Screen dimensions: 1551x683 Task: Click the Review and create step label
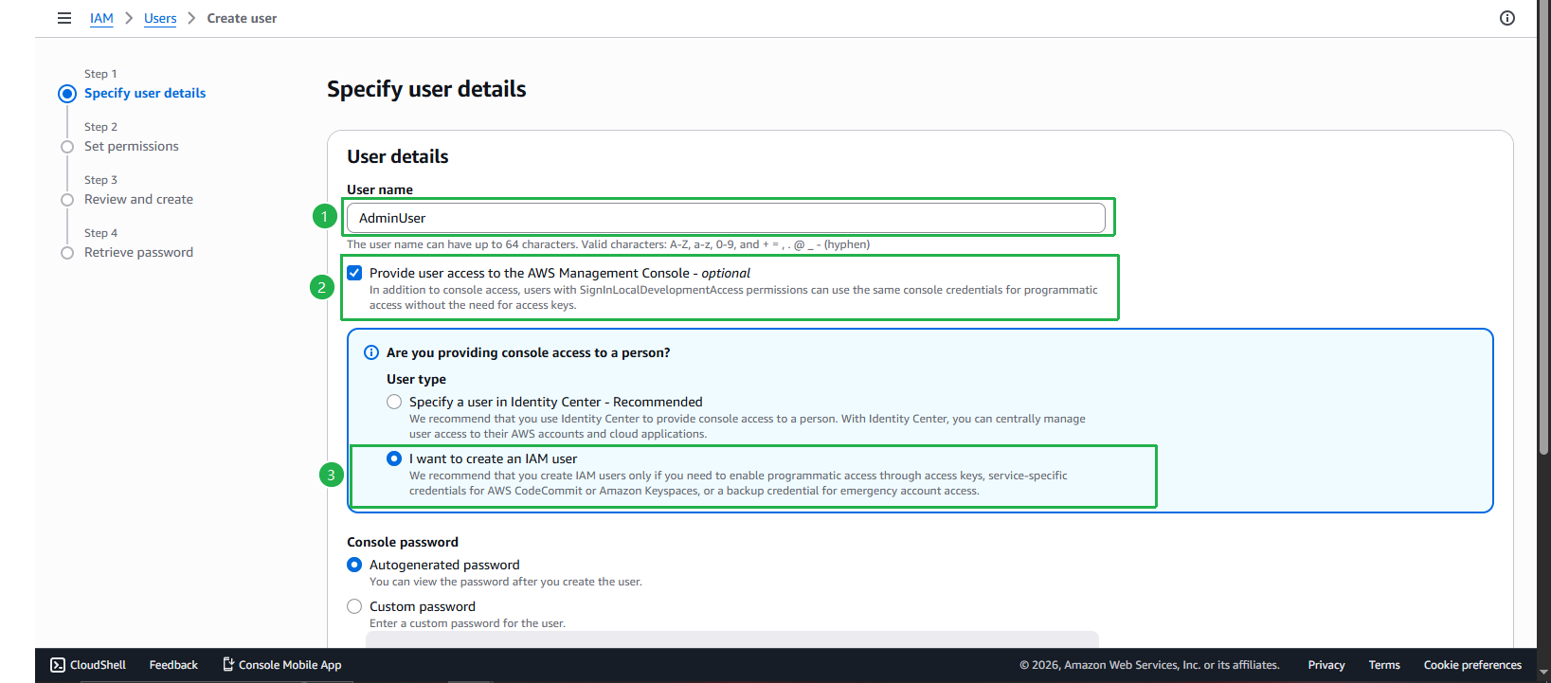(x=138, y=200)
